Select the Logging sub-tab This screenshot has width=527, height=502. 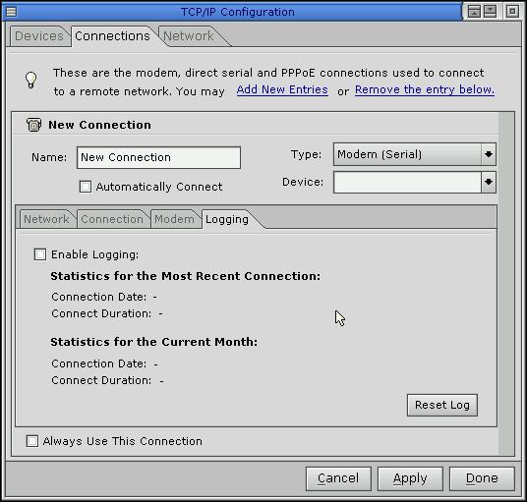click(227, 219)
